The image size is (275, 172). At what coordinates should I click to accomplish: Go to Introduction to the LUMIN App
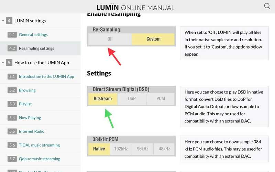pyautogui.click(x=46, y=76)
